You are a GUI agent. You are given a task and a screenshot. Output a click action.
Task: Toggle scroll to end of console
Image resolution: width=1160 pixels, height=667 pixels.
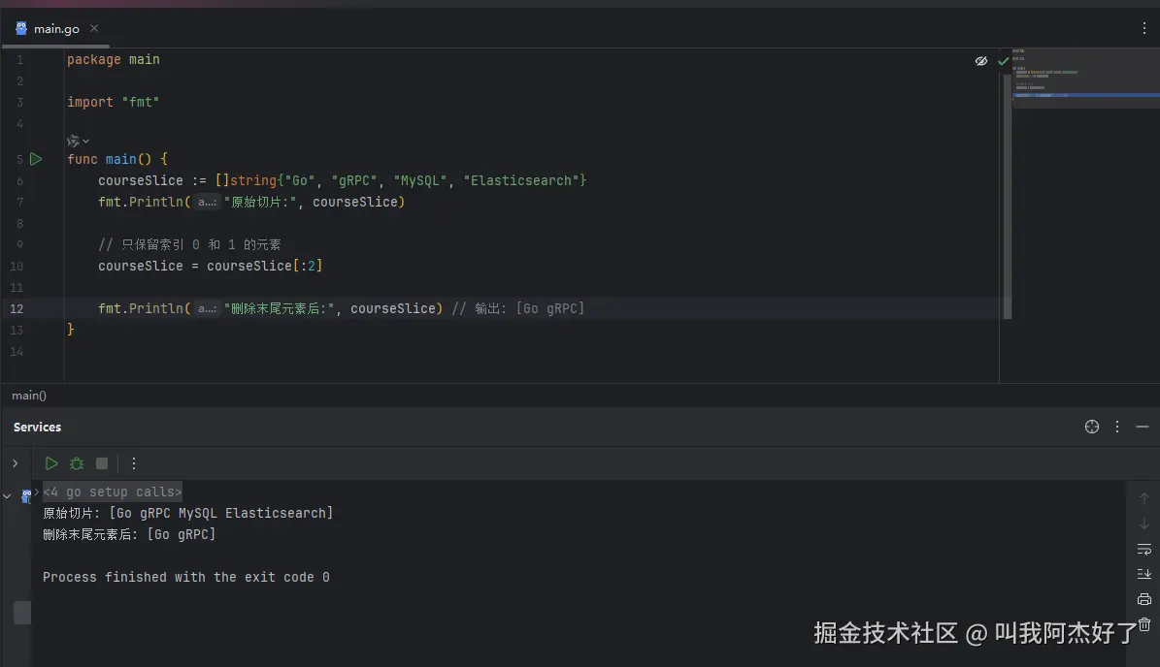pos(1144,574)
